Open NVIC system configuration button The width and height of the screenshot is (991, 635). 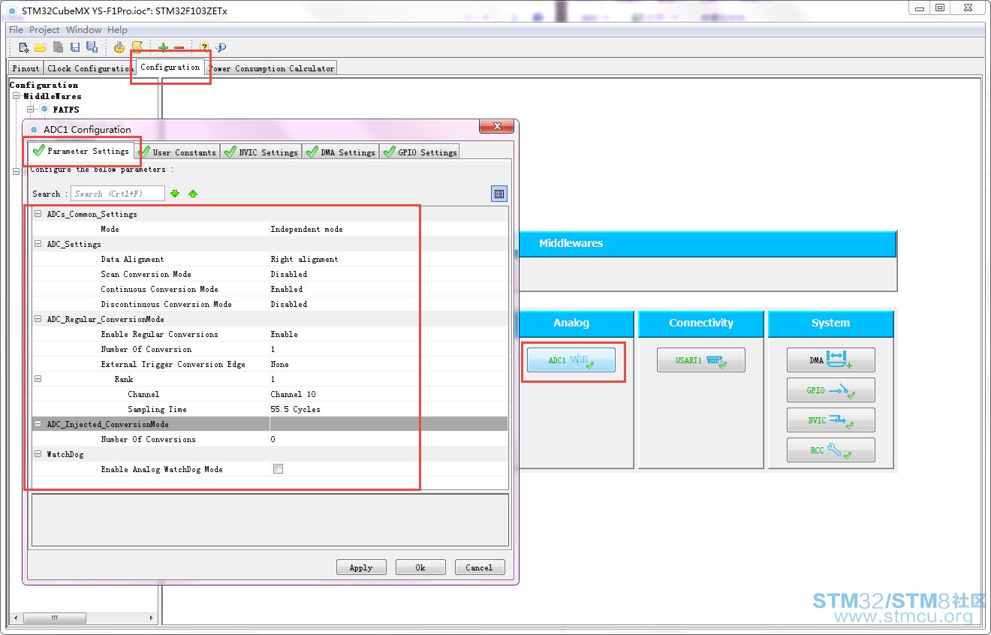(x=830, y=420)
